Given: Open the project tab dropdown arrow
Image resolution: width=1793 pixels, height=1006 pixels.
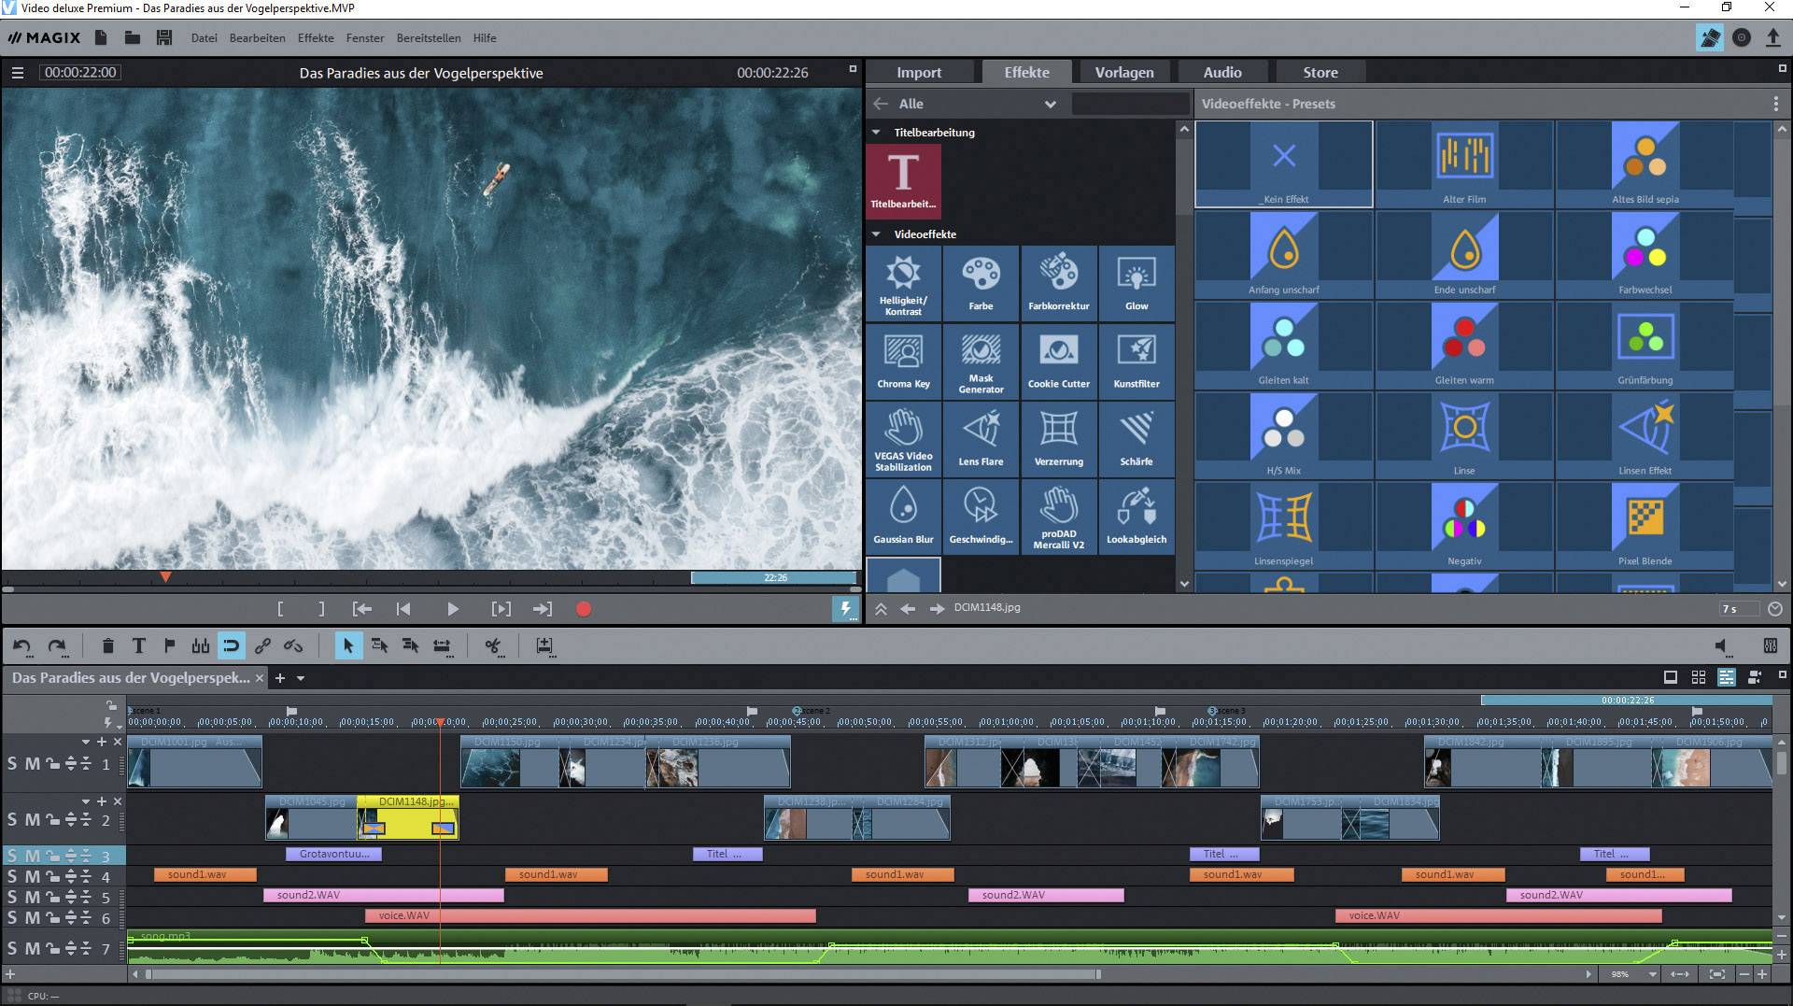Looking at the screenshot, I should (301, 678).
